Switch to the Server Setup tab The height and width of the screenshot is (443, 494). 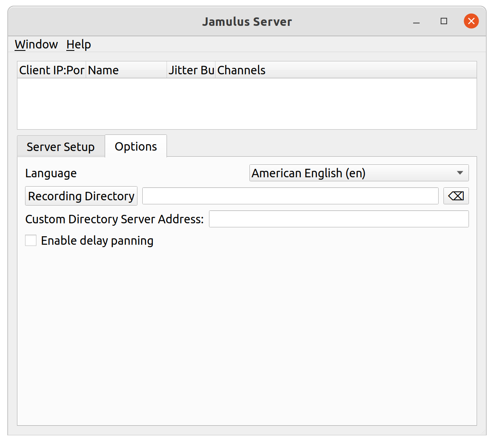tap(61, 147)
